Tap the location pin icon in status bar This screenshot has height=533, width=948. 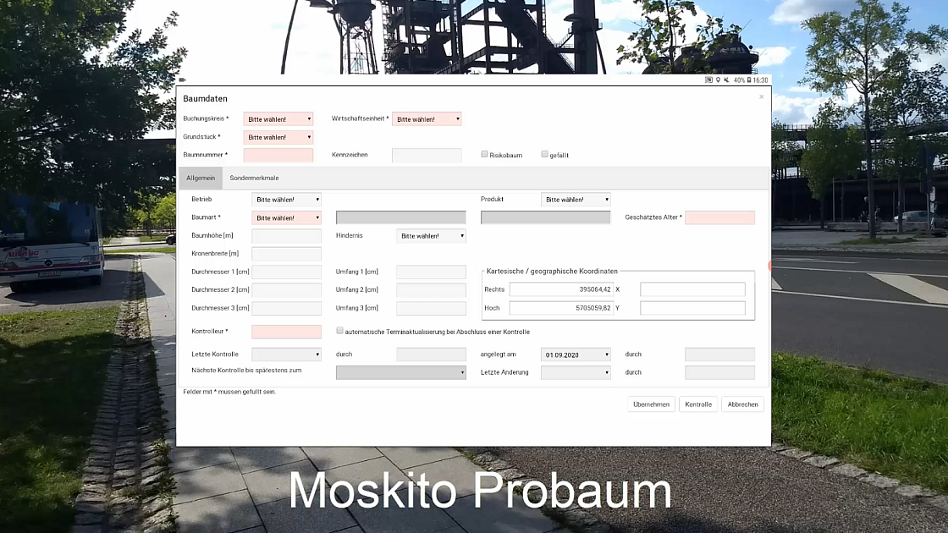718,80
